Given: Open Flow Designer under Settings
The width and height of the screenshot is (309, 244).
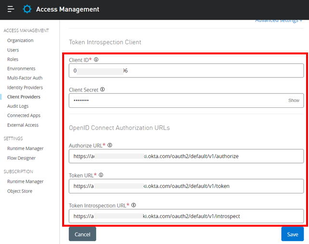Looking at the screenshot, I should (x=21, y=158).
